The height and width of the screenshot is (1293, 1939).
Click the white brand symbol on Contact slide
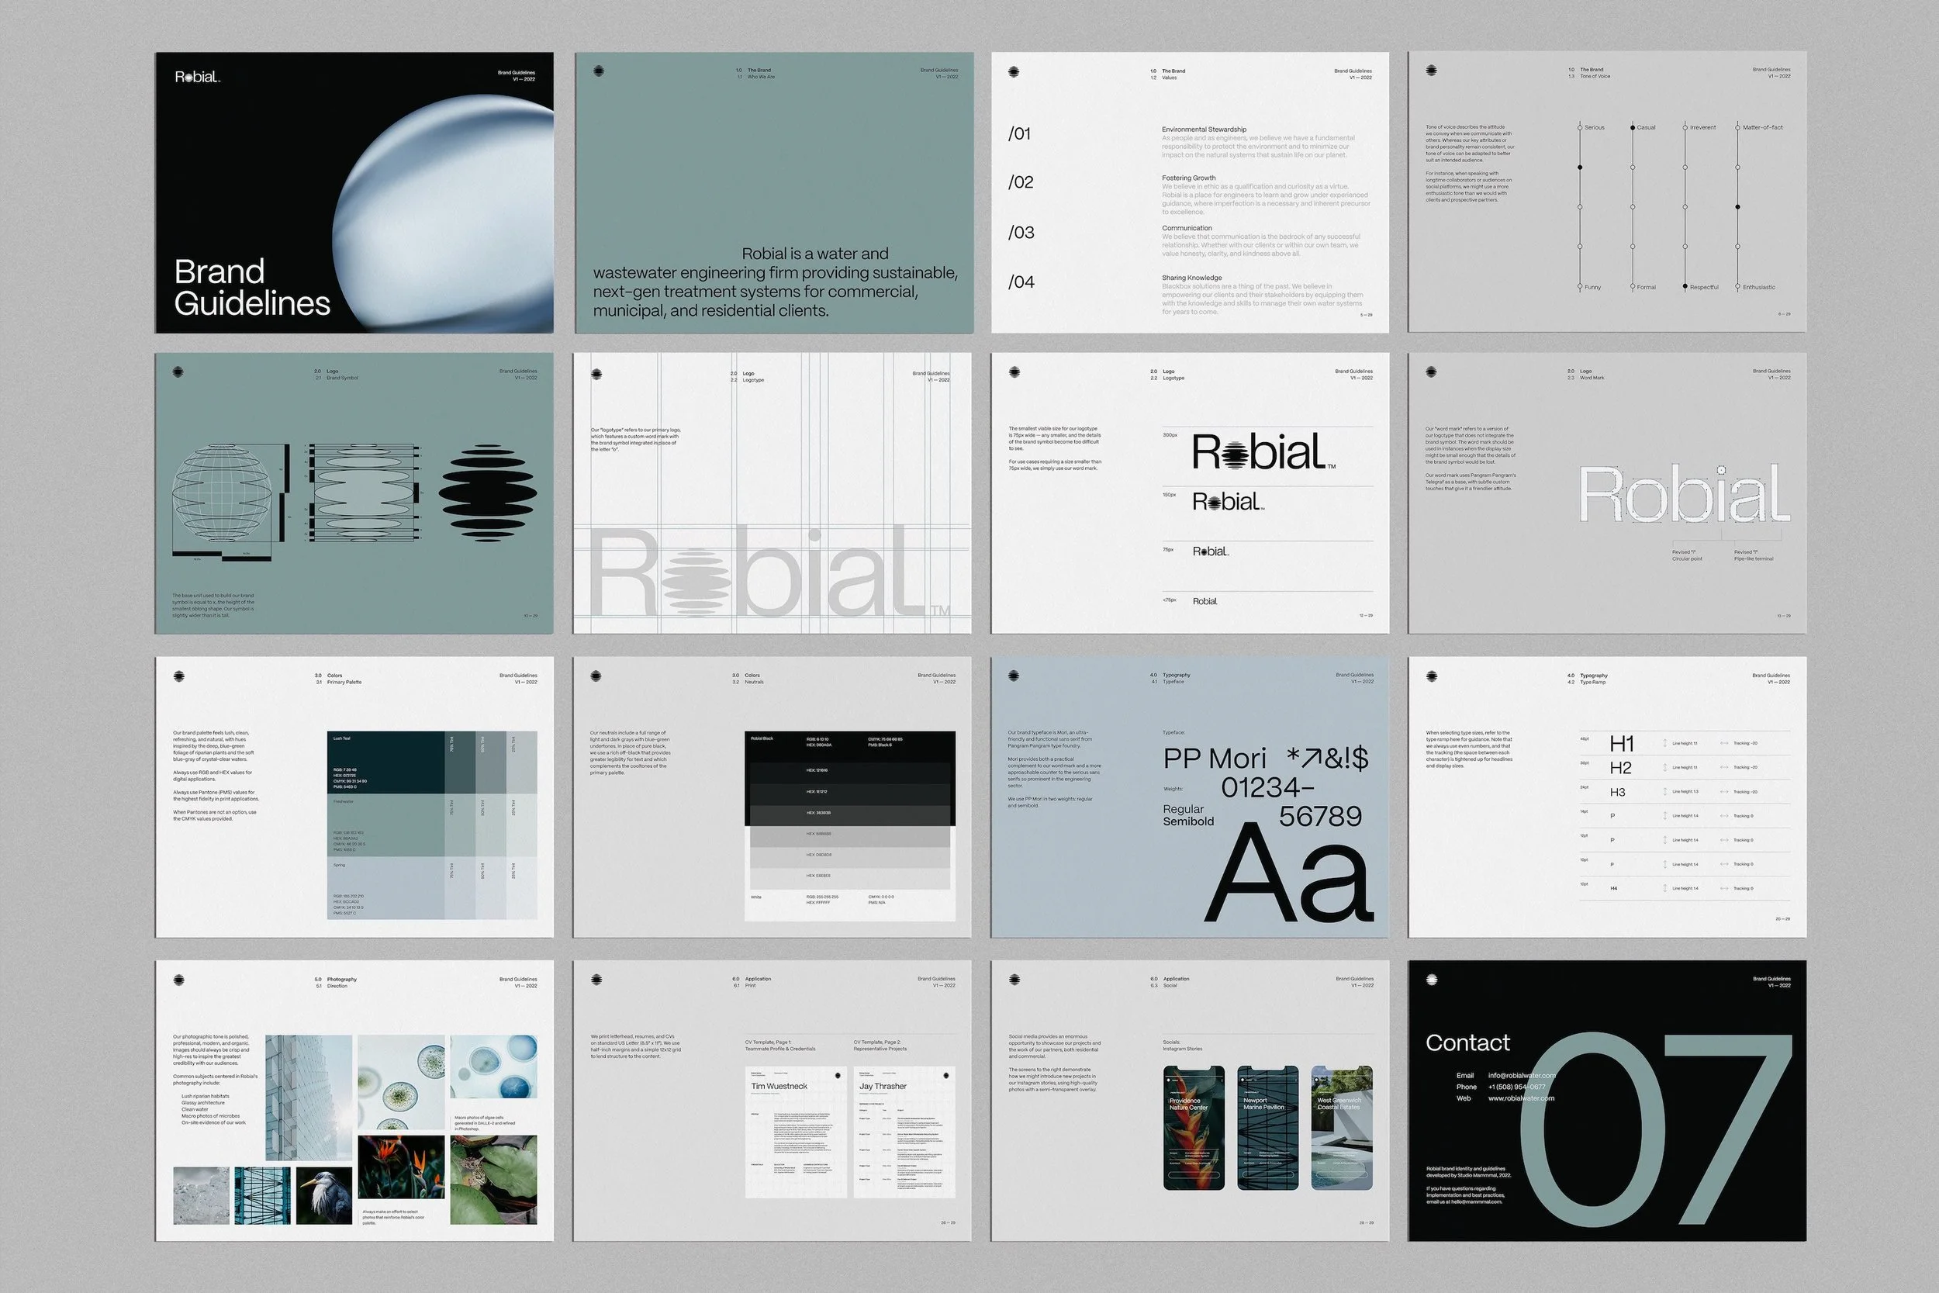click(x=1432, y=980)
